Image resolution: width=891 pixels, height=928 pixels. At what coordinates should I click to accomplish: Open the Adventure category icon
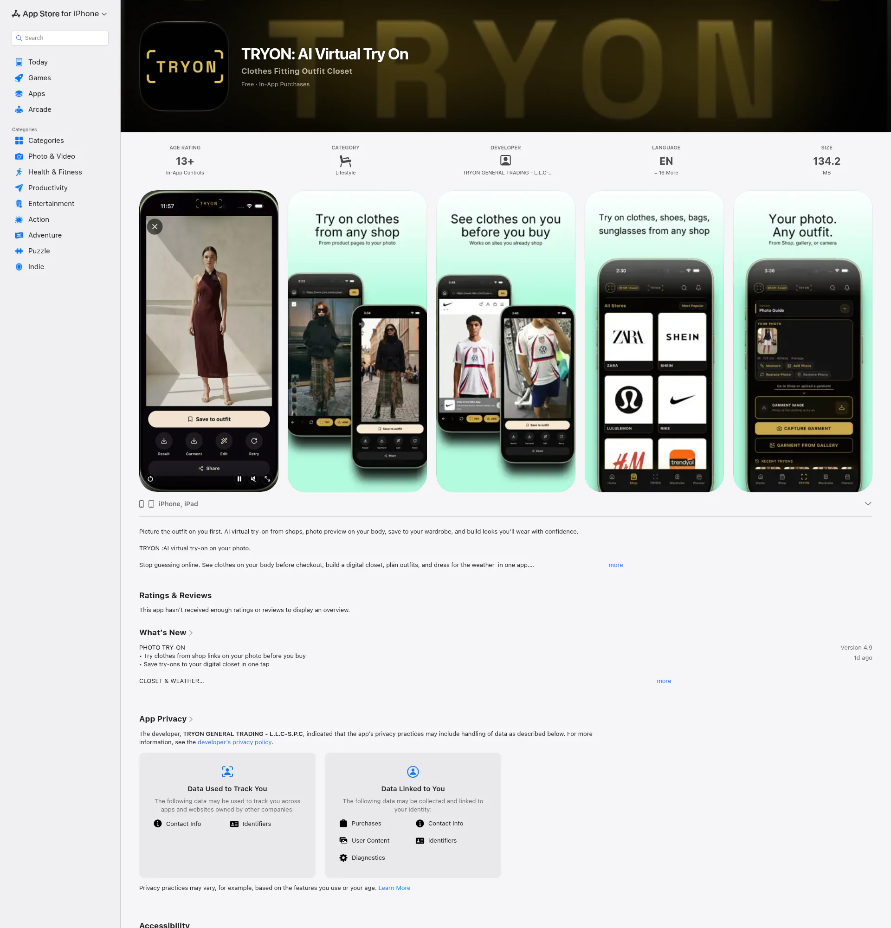click(x=19, y=235)
